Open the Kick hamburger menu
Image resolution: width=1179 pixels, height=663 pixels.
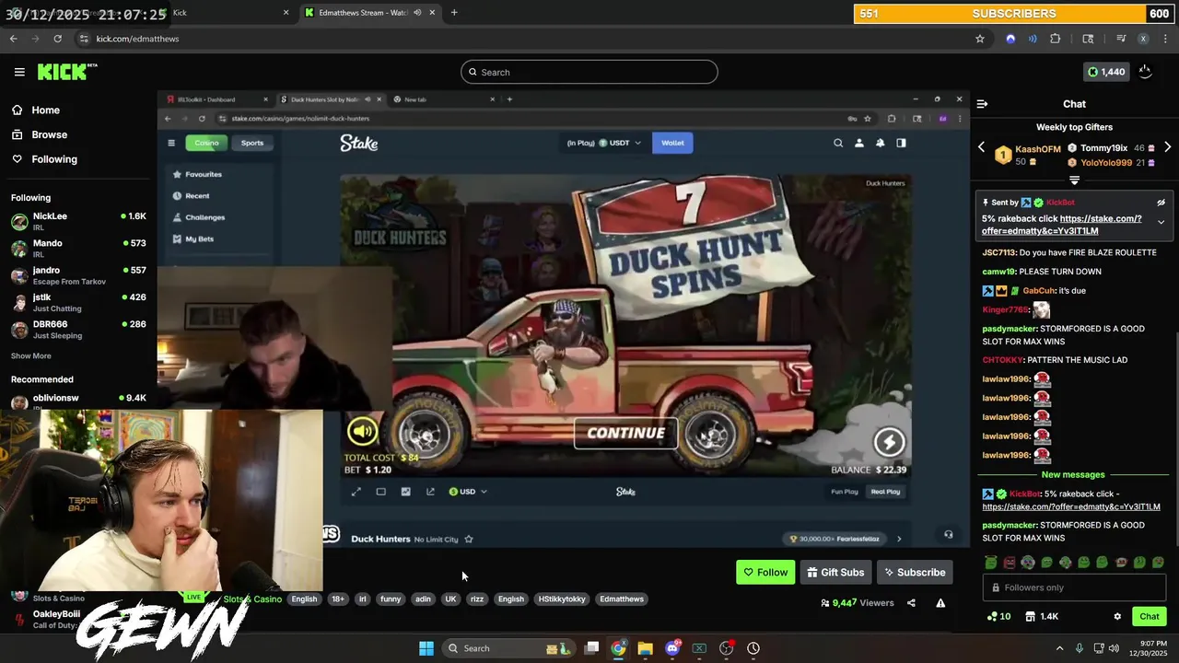pyautogui.click(x=19, y=72)
